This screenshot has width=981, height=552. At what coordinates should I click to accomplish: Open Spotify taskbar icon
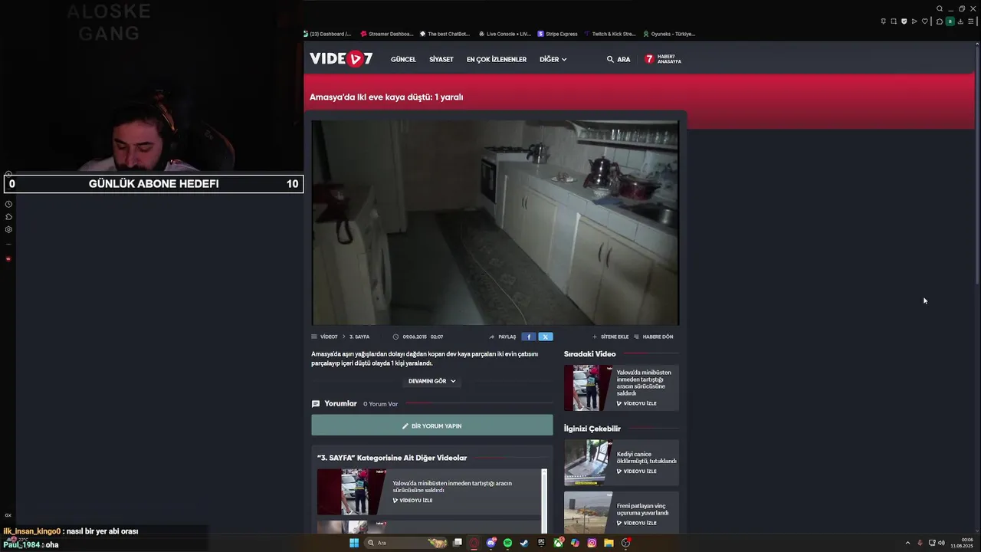tap(507, 543)
